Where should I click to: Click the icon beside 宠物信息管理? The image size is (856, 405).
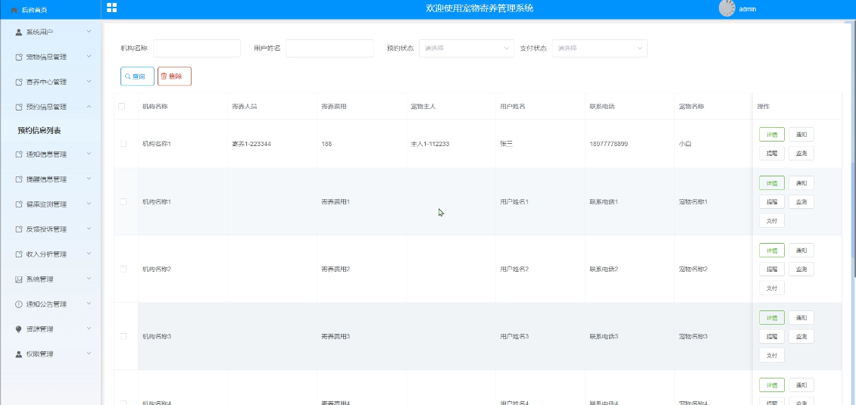(x=19, y=58)
